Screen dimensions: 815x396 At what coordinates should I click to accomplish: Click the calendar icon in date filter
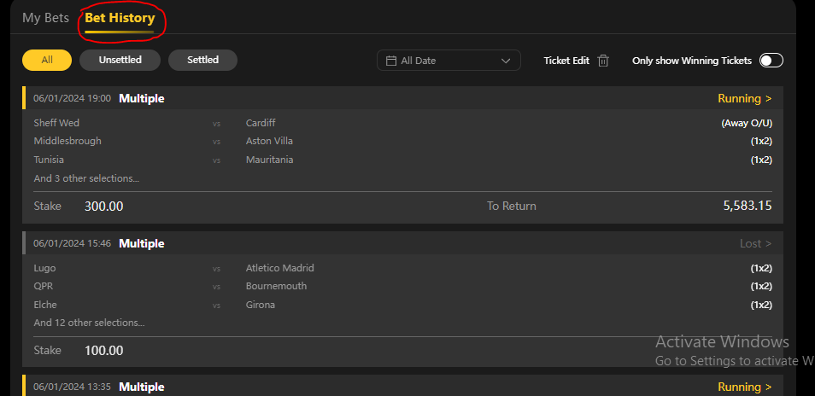391,61
